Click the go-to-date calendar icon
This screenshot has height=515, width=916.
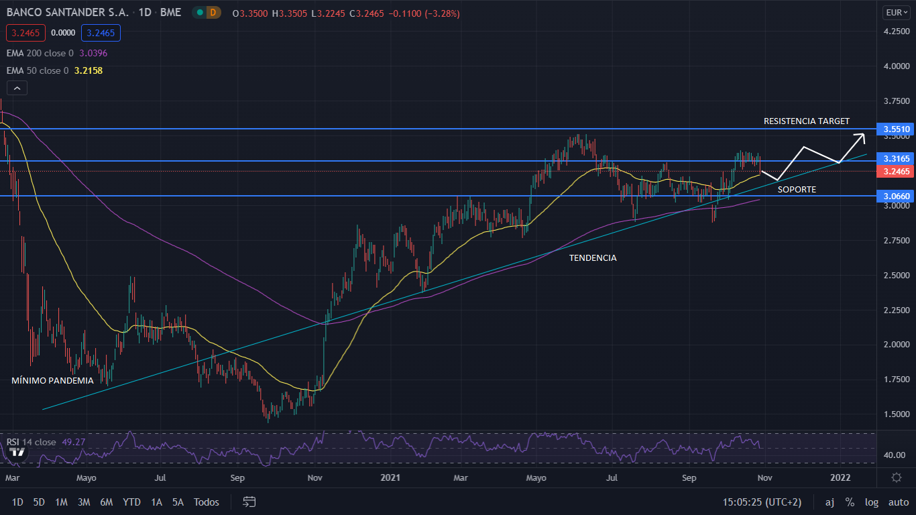click(x=249, y=502)
